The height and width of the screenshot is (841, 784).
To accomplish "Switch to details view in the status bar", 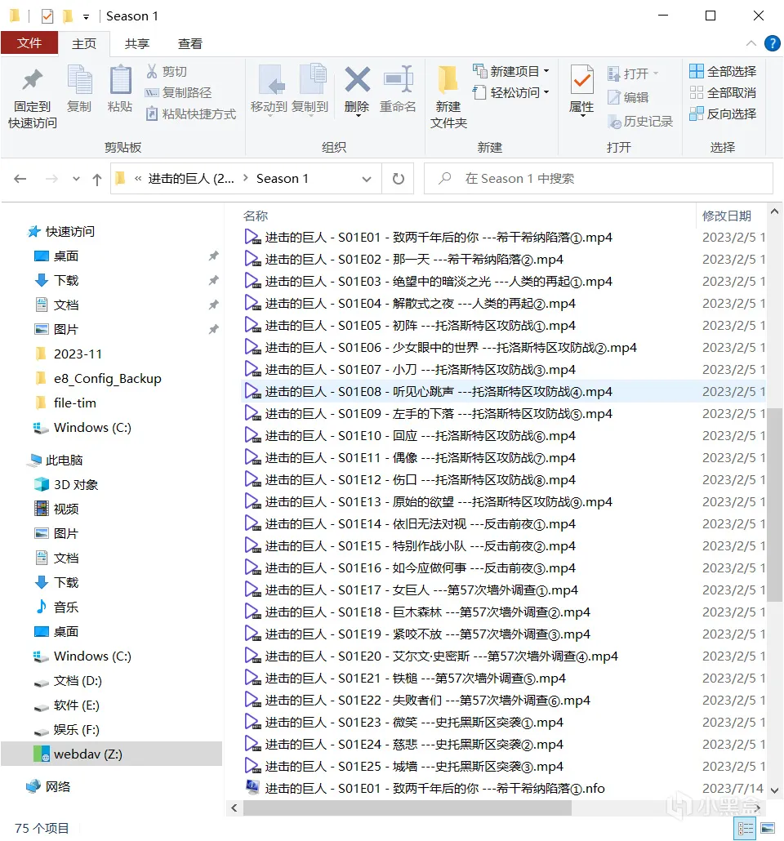I will (x=745, y=828).
